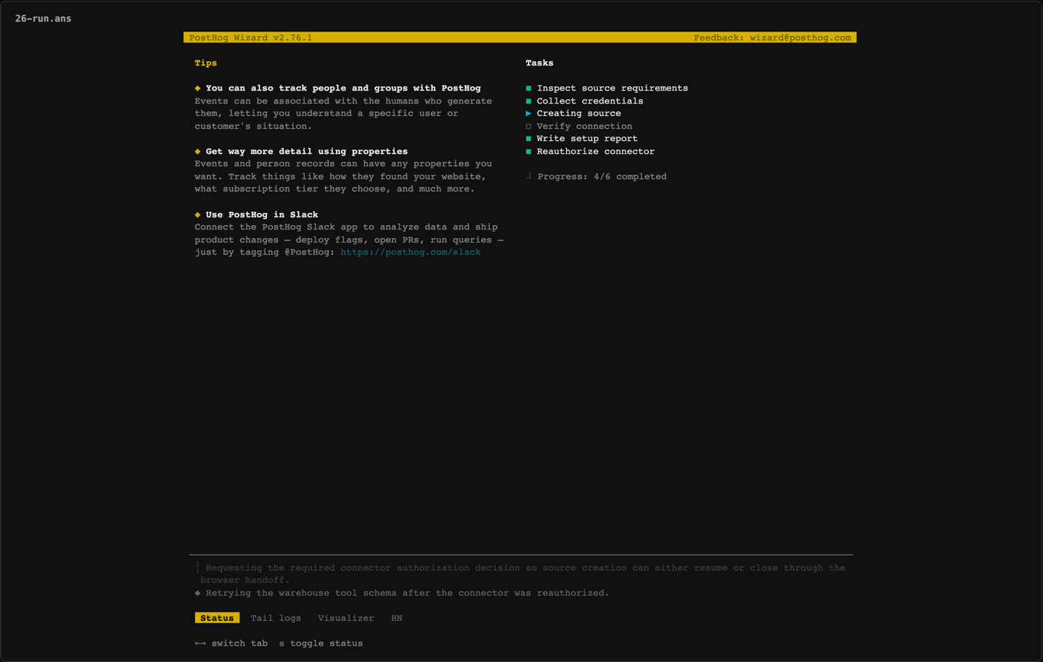
Task: Click the diamond icon beside track people tip
Action: pyautogui.click(x=198, y=89)
